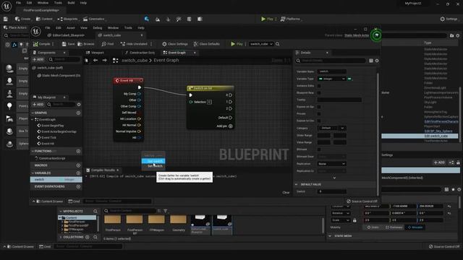Open Variable Type Integer dropdown
463x260 pixels.
point(331,79)
